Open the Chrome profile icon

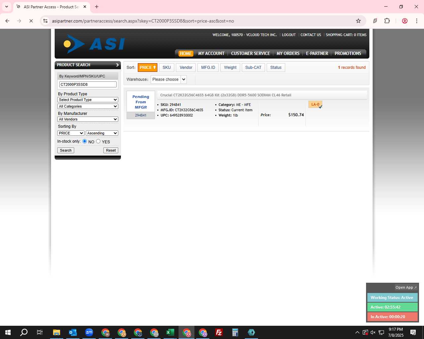pyautogui.click(x=405, y=21)
